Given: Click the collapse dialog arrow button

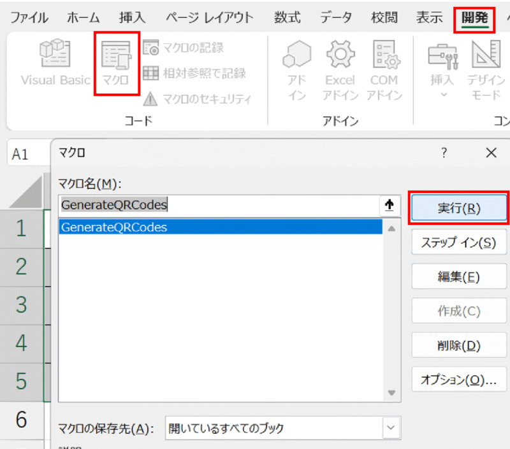Looking at the screenshot, I should coord(390,205).
